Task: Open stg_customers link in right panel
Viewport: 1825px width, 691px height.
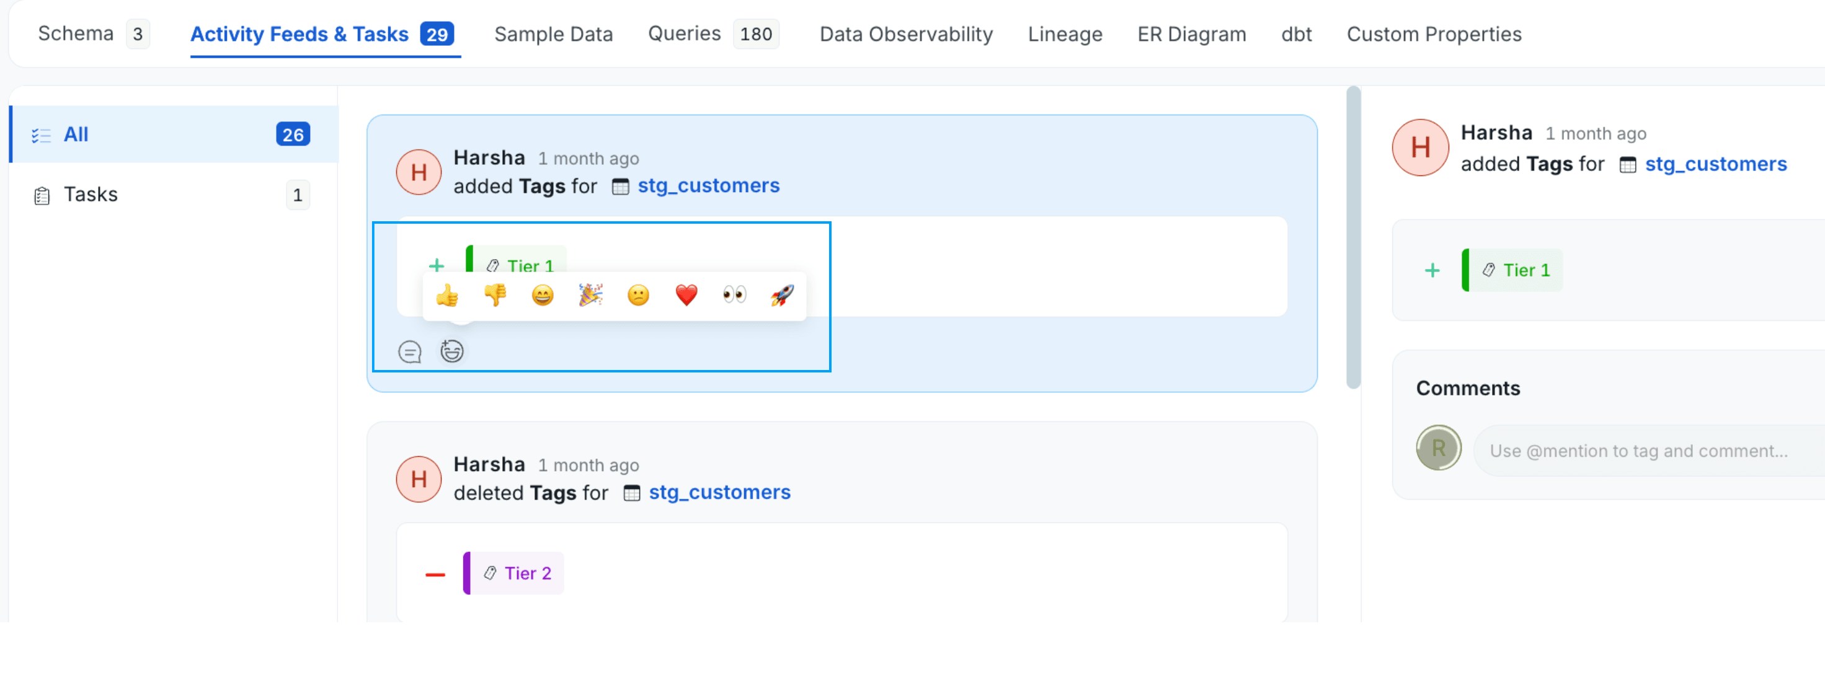Action: 1715,164
